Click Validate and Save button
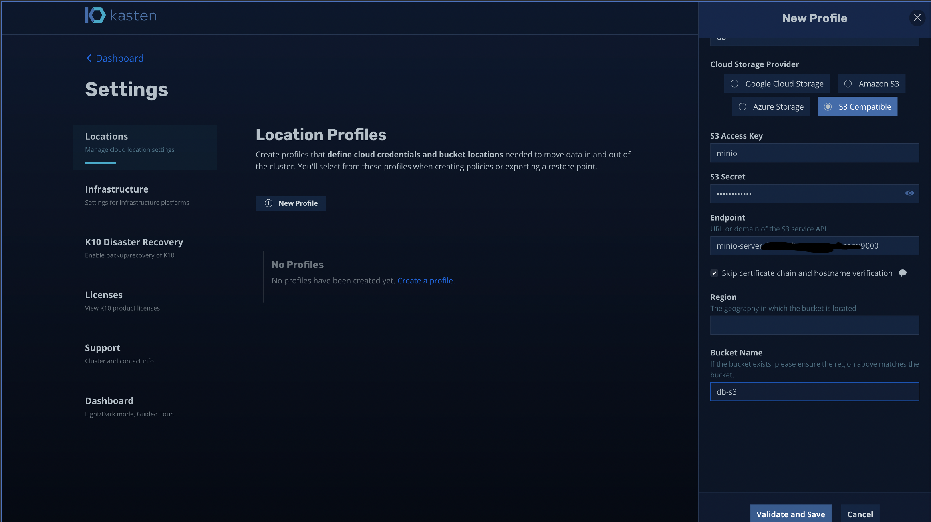The height and width of the screenshot is (522, 931). 790,514
